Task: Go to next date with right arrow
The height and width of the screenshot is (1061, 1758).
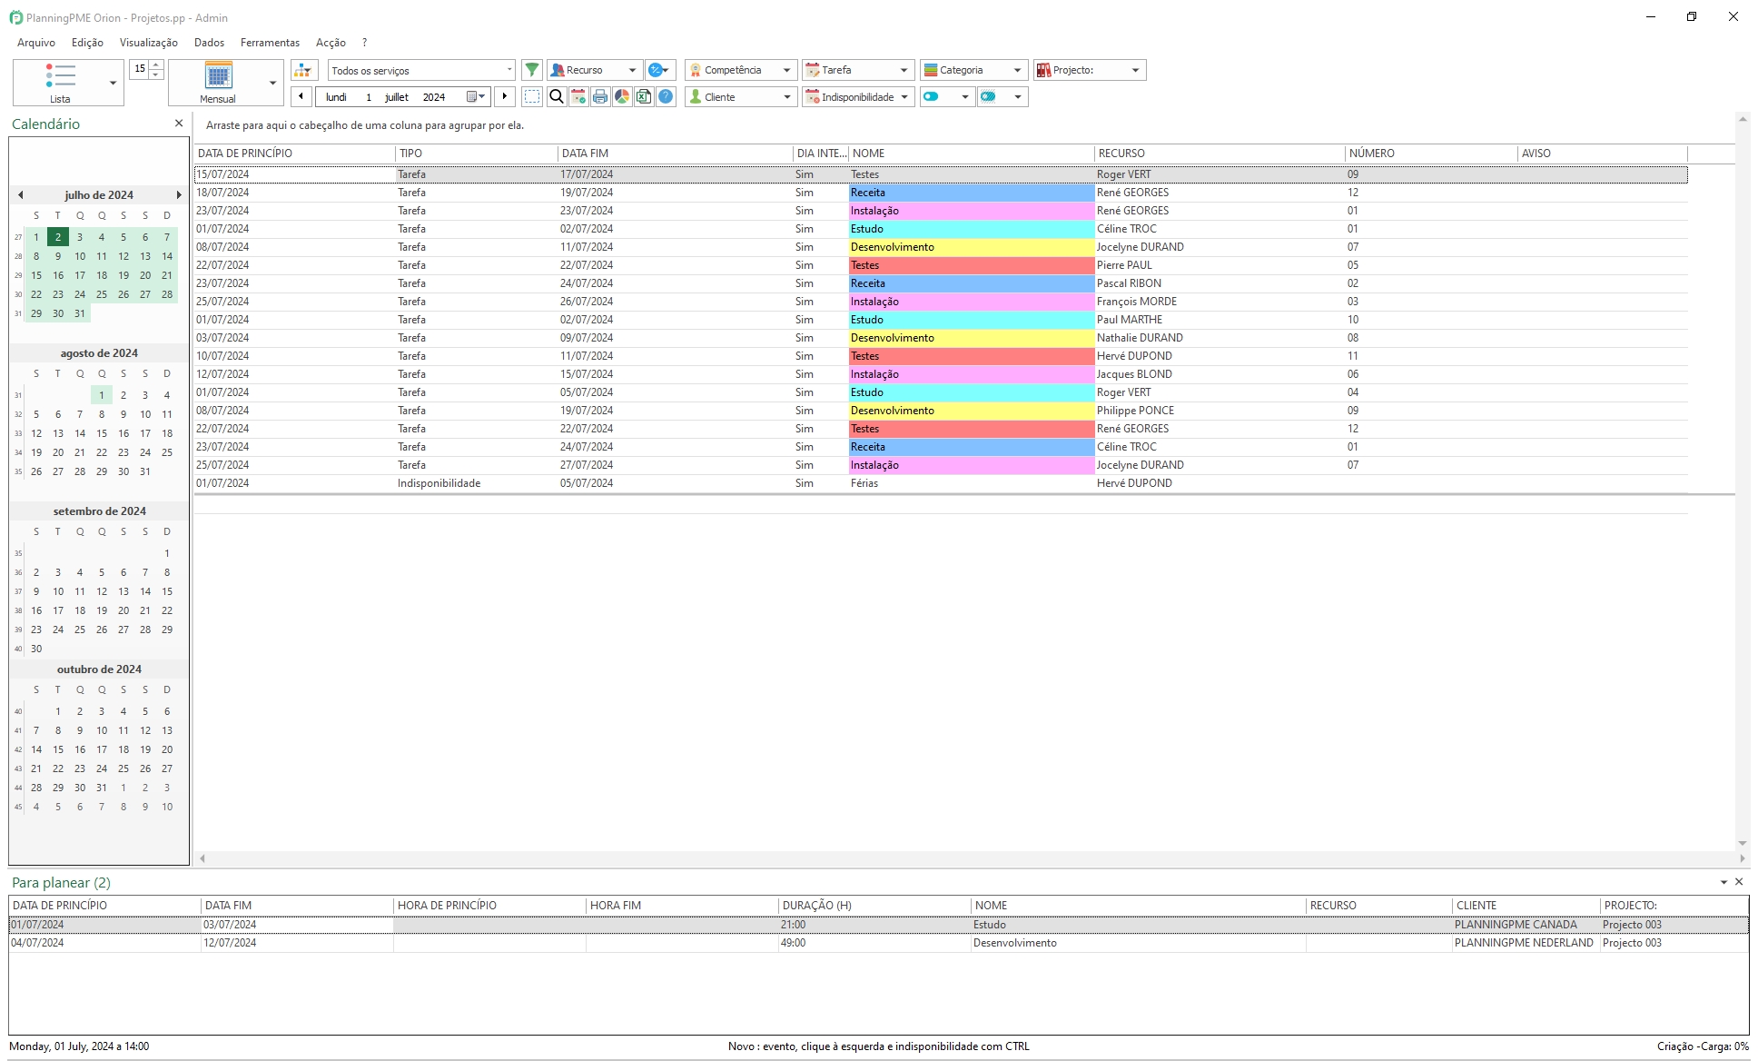Action: [505, 96]
